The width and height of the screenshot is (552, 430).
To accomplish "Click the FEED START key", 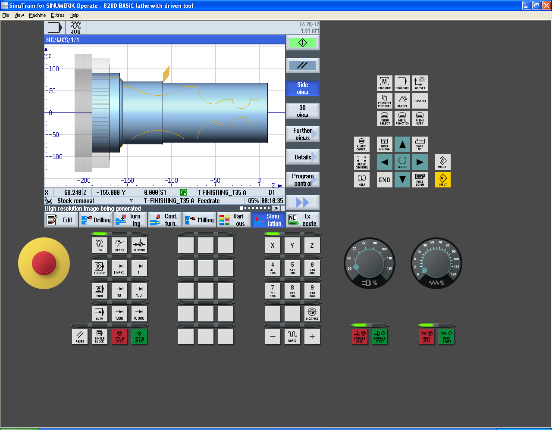I will (447, 337).
